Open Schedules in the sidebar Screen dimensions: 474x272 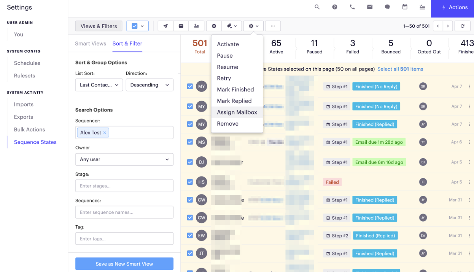[x=27, y=63]
